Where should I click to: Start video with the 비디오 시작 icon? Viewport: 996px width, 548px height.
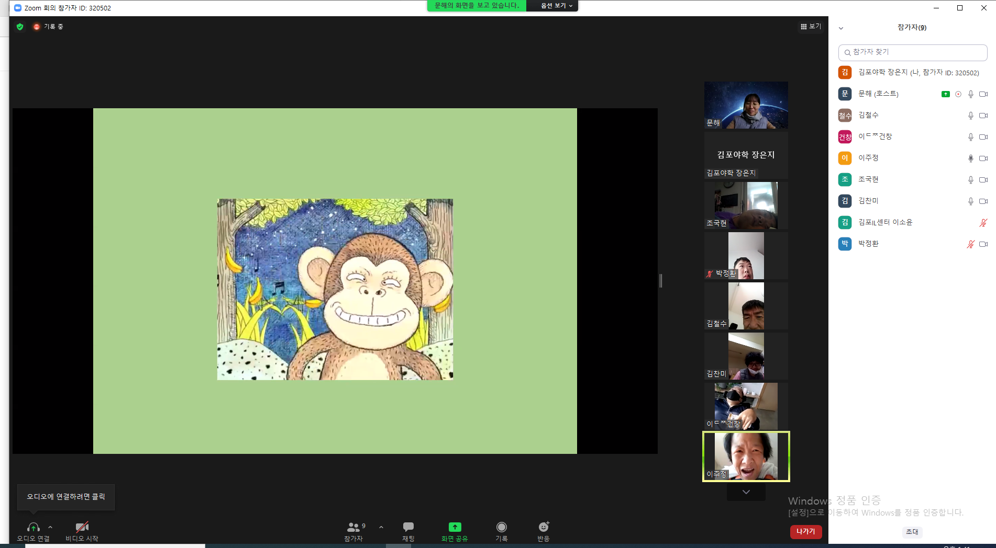click(82, 527)
